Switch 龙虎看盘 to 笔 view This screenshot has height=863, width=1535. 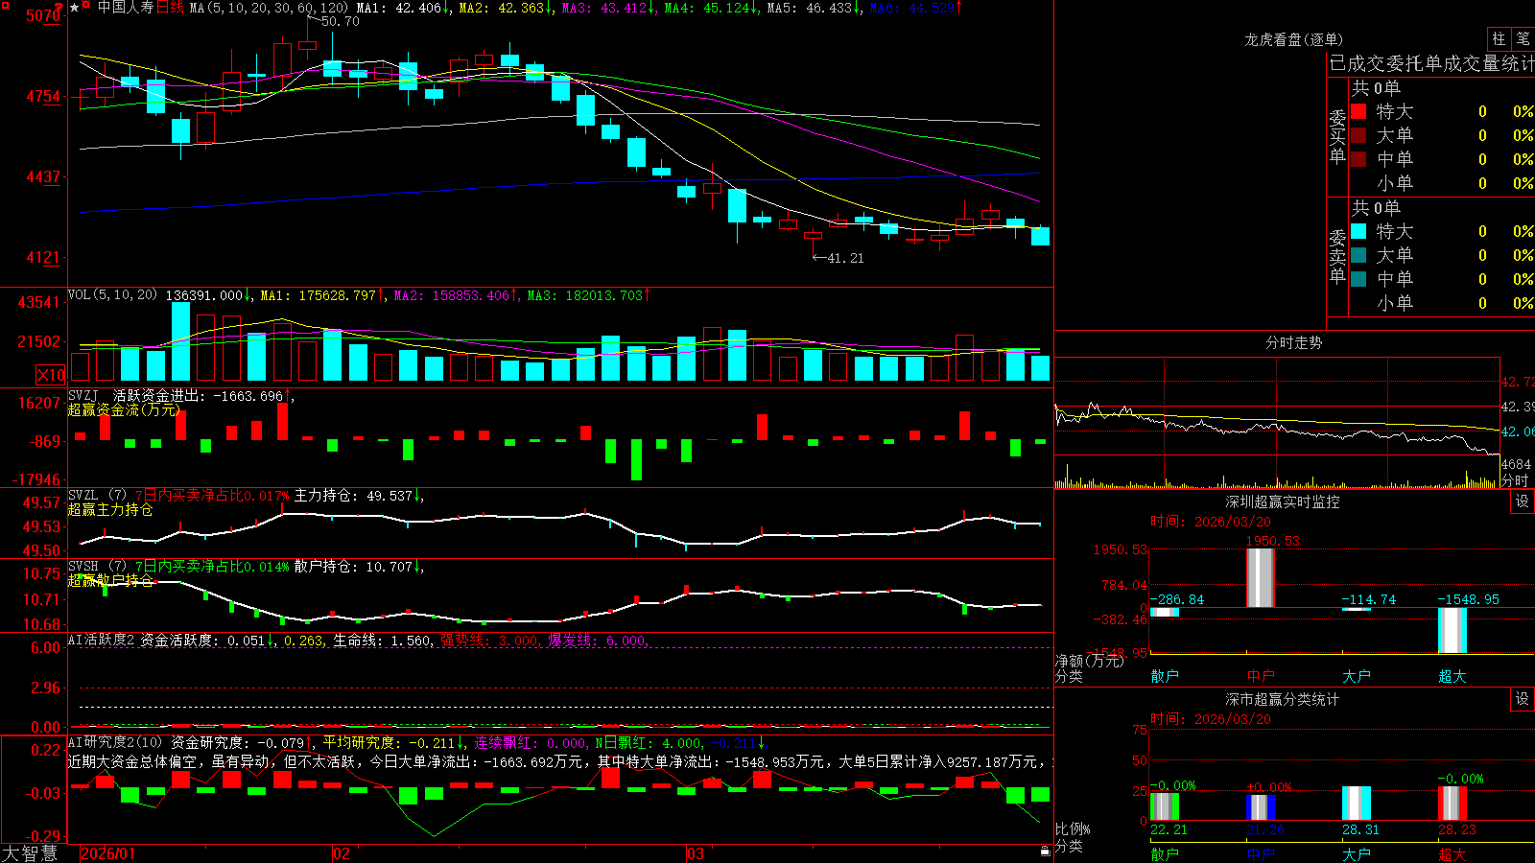tap(1523, 38)
